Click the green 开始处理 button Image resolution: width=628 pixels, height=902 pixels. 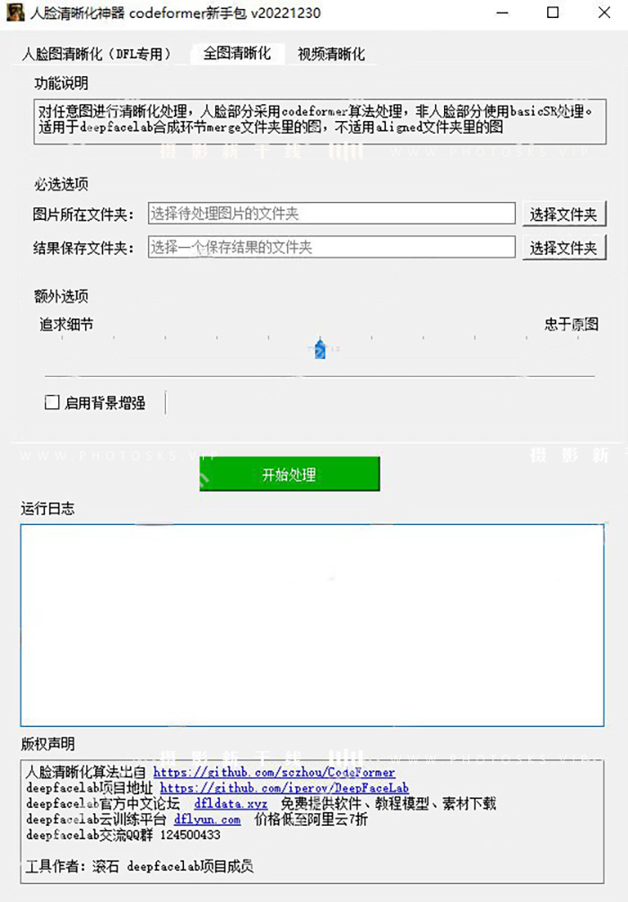pyautogui.click(x=289, y=474)
